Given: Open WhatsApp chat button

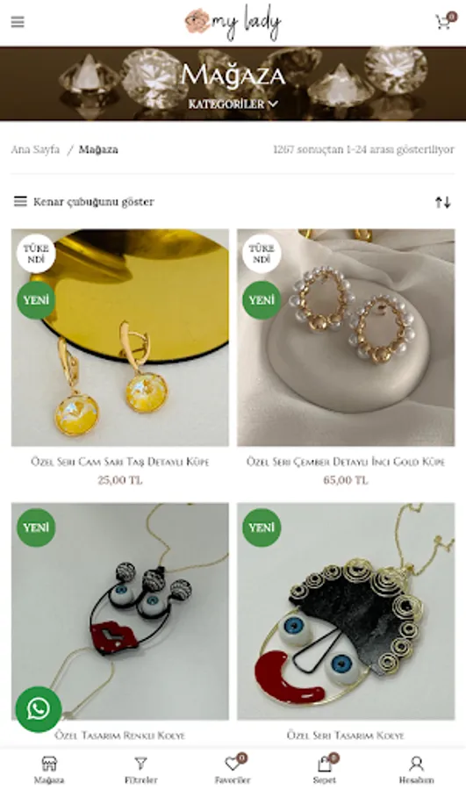Looking at the screenshot, I should 39,709.
